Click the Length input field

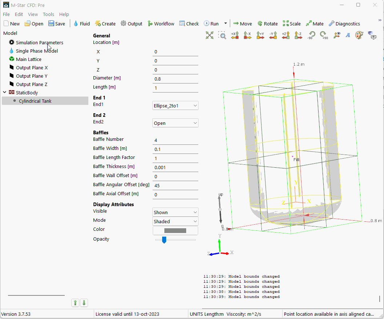tap(175, 88)
